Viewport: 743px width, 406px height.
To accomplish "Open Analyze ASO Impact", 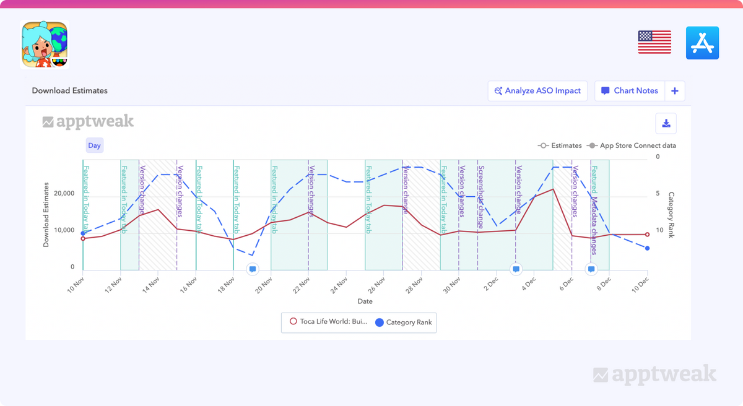I will point(537,90).
